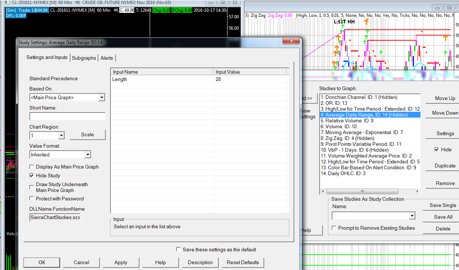The width and height of the screenshot is (459, 270).
Task: Select Volume Weighted Average Price study
Action: [370, 156]
